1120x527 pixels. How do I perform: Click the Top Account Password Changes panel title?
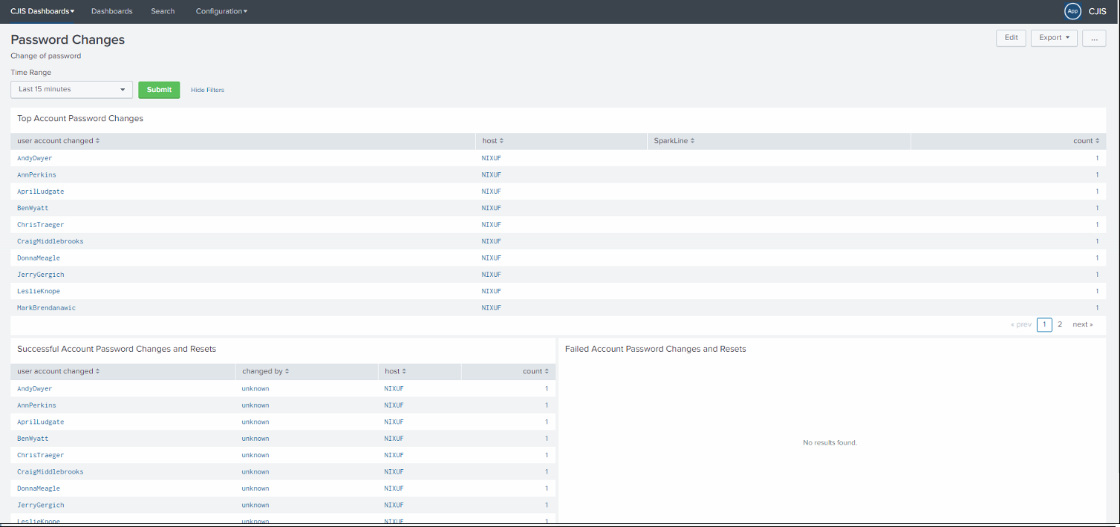80,118
